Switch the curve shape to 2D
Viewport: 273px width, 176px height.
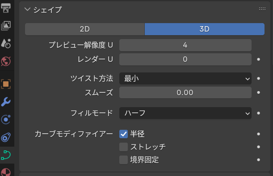85,29
